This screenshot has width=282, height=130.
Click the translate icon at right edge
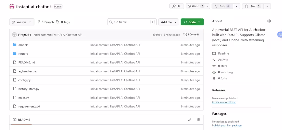[280, 35]
